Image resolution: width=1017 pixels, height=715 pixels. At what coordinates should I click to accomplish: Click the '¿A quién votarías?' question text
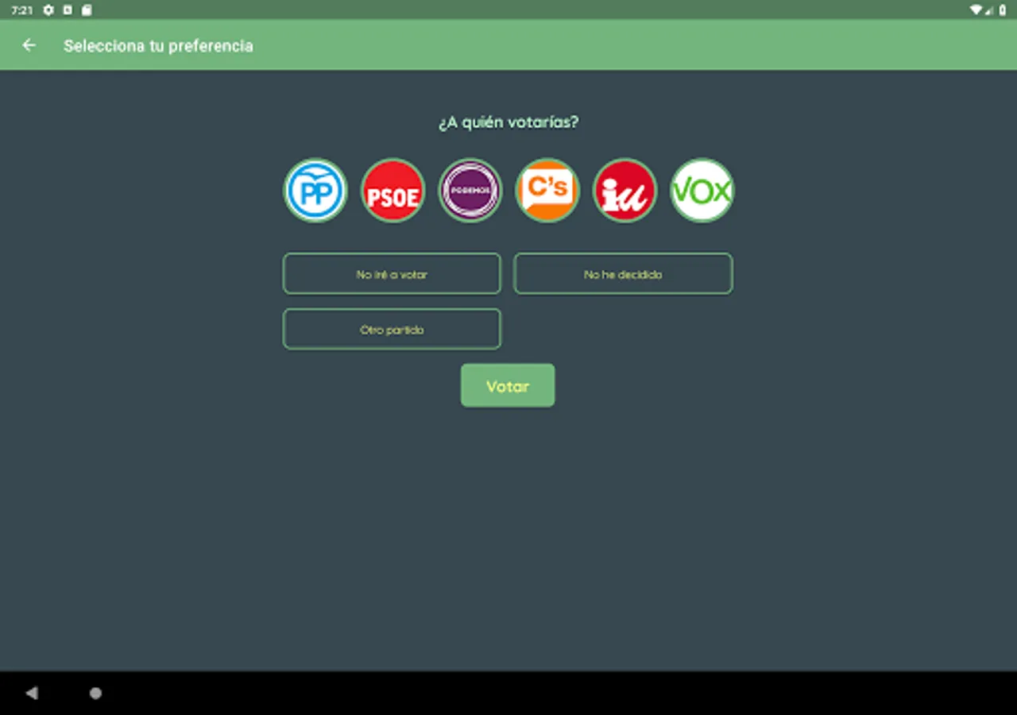[508, 123]
